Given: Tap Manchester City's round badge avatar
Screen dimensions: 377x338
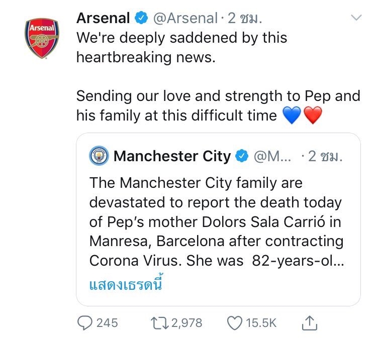Looking at the screenshot, I should point(99,156).
